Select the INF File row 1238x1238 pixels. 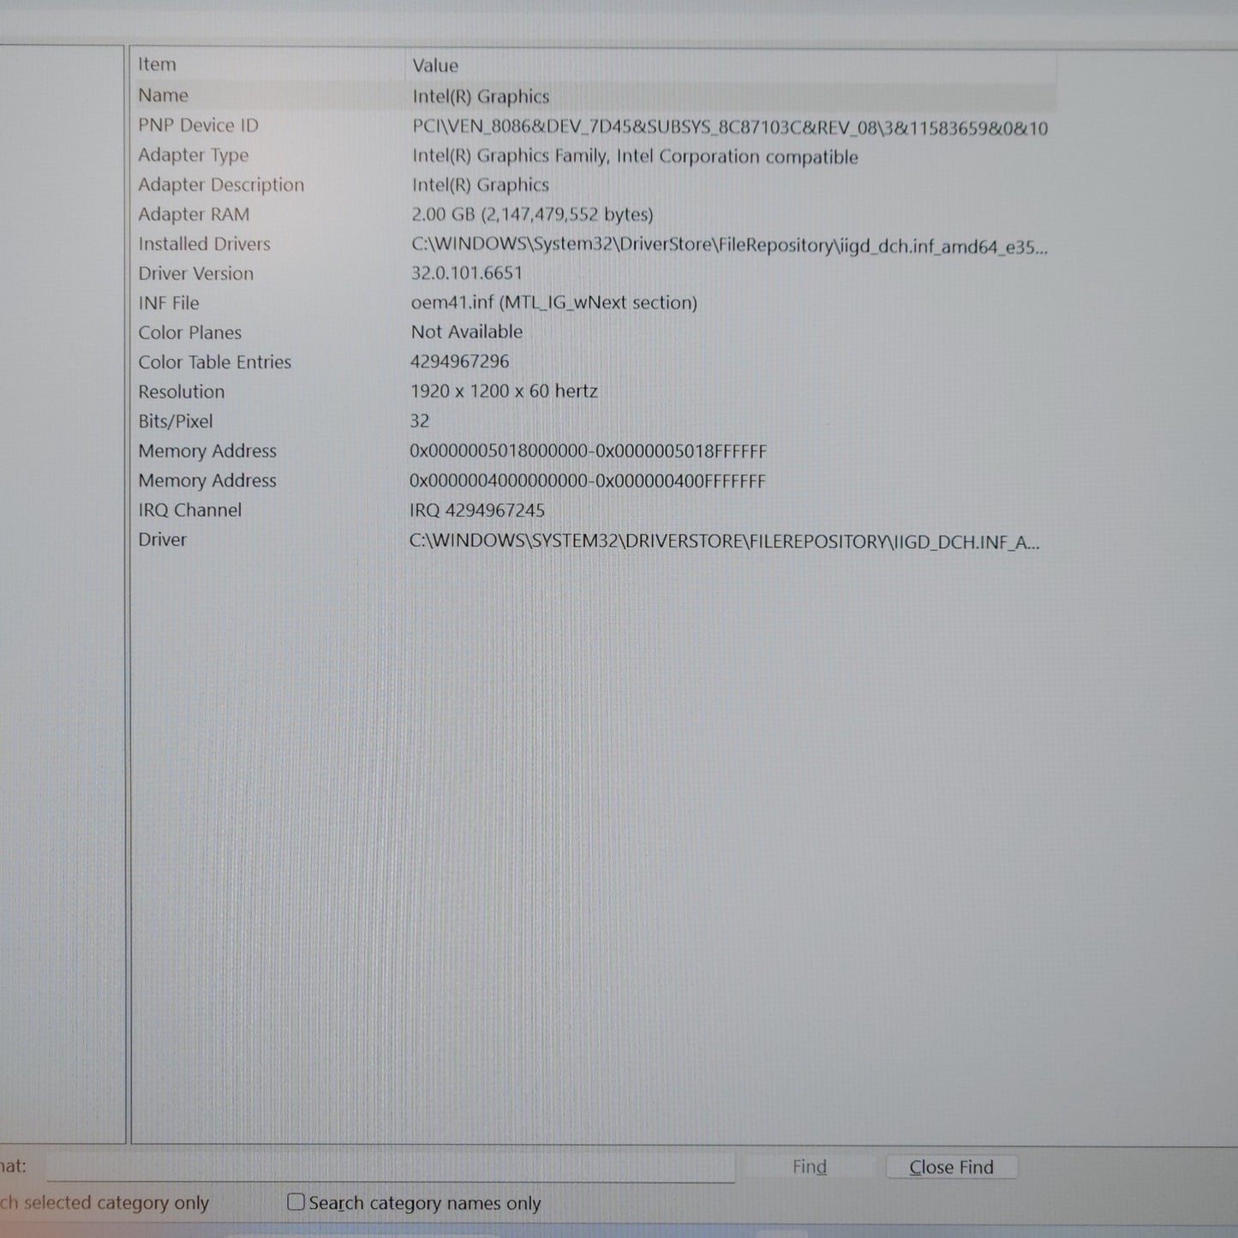point(169,303)
